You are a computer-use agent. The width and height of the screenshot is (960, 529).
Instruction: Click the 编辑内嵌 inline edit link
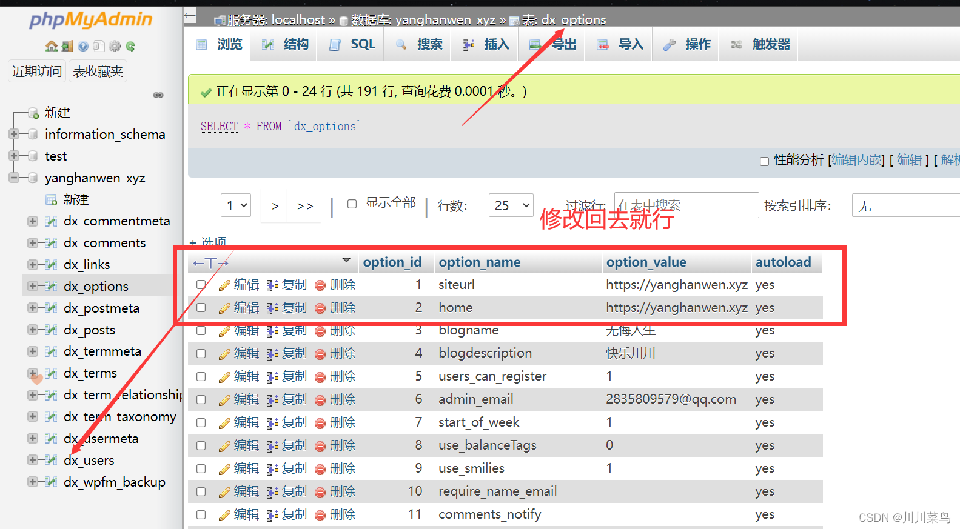(858, 160)
